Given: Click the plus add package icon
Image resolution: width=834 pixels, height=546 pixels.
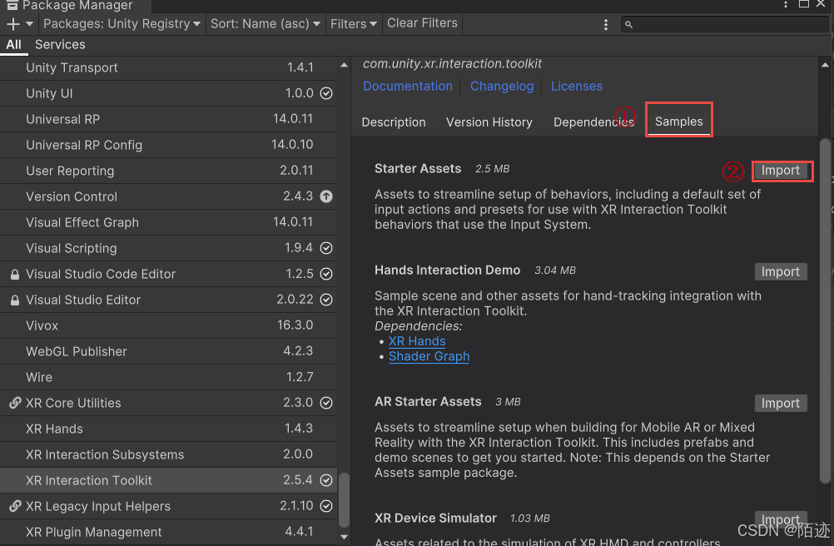Looking at the screenshot, I should point(13,24).
